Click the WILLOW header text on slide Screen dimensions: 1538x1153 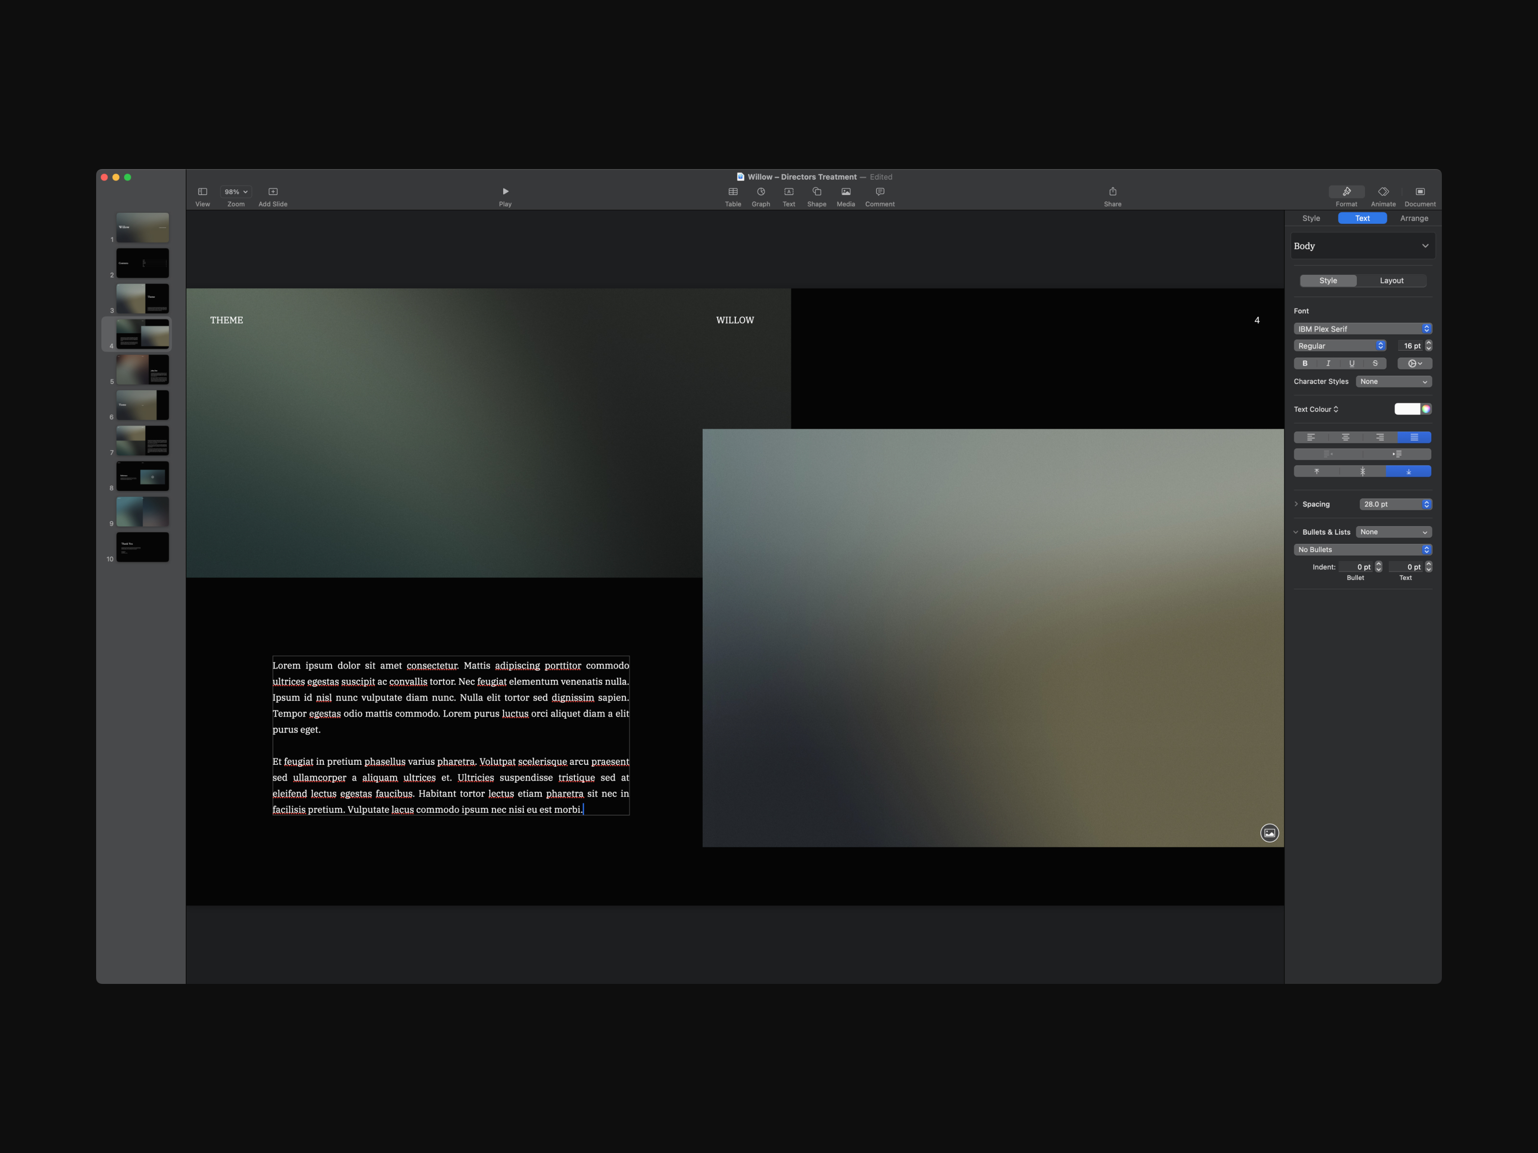(x=735, y=320)
